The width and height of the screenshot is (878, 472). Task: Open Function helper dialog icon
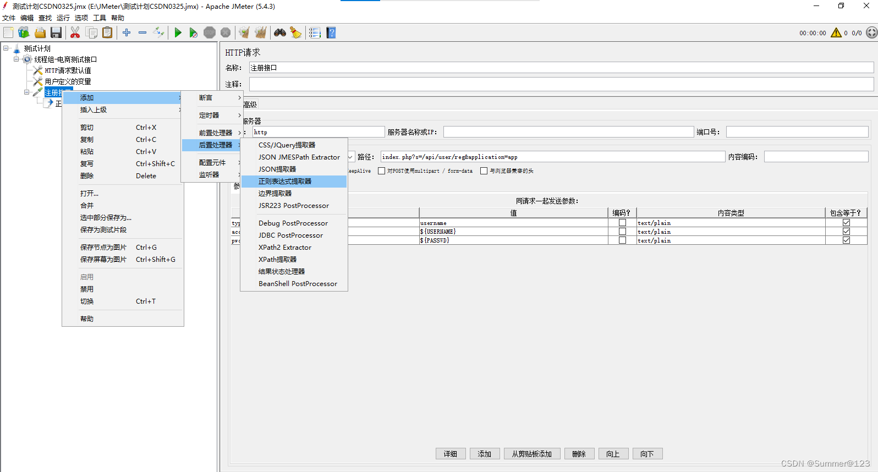click(x=315, y=33)
